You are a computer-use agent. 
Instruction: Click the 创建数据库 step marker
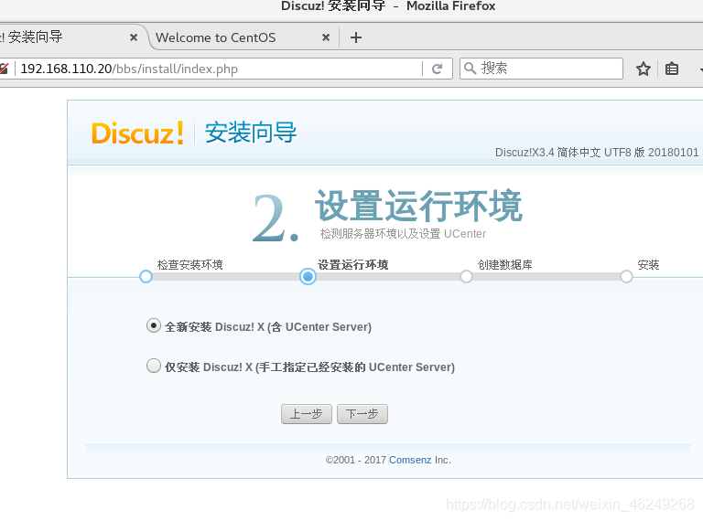(466, 277)
